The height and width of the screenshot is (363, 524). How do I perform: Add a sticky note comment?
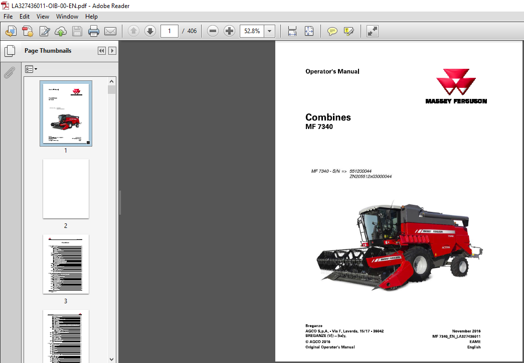pyautogui.click(x=332, y=31)
